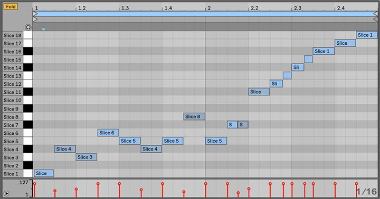Select the Slice 5 note starting at 1.4

173,141
